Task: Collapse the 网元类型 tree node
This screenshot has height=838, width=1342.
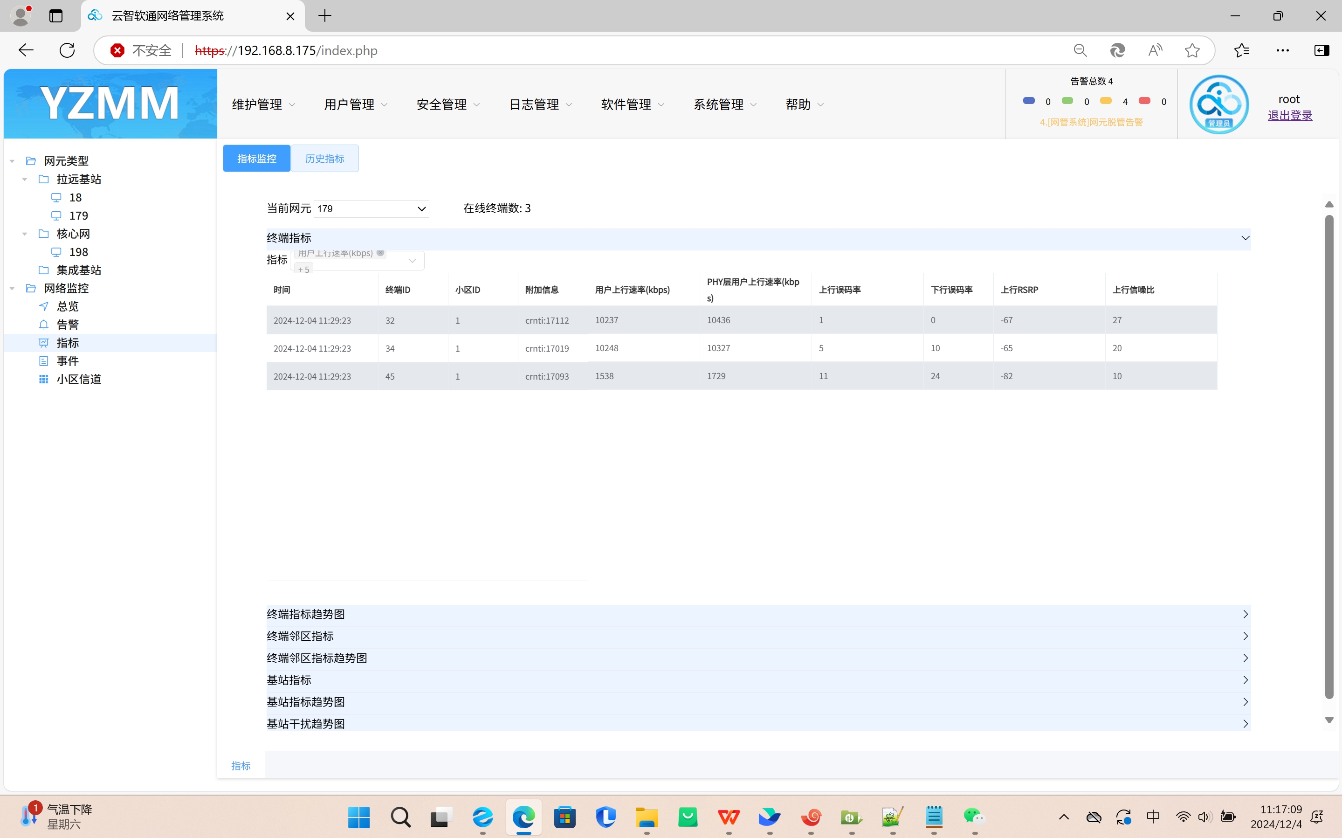Action: point(12,161)
